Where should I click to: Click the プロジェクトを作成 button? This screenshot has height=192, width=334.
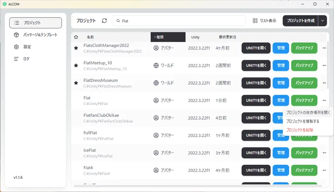click(x=300, y=20)
